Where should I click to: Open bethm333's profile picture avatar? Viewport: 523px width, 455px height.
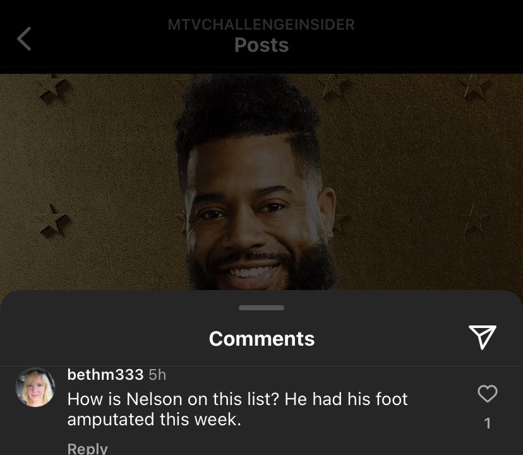click(x=35, y=387)
